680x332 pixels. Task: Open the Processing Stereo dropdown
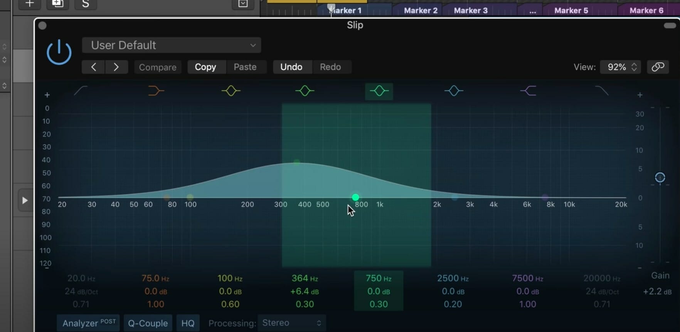pyautogui.click(x=291, y=323)
